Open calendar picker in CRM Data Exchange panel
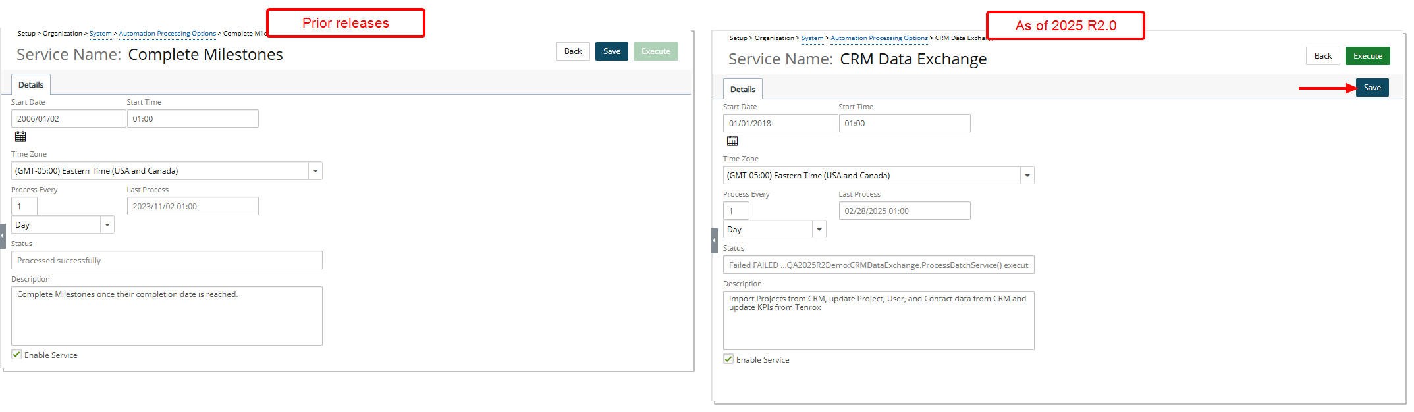 click(732, 141)
